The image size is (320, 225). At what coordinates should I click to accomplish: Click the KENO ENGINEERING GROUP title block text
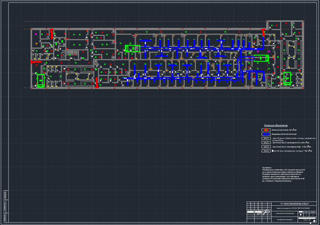tap(294, 204)
